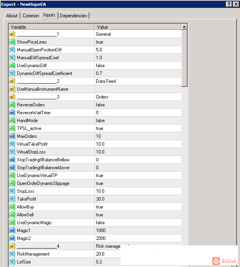Viewport: 240px width, 267px height.
Task: Click the ReverseOrders boolean type icon
Action: [12, 105]
